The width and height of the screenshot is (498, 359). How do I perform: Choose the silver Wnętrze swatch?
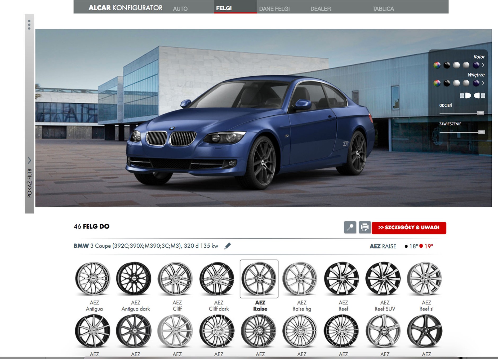(x=466, y=83)
